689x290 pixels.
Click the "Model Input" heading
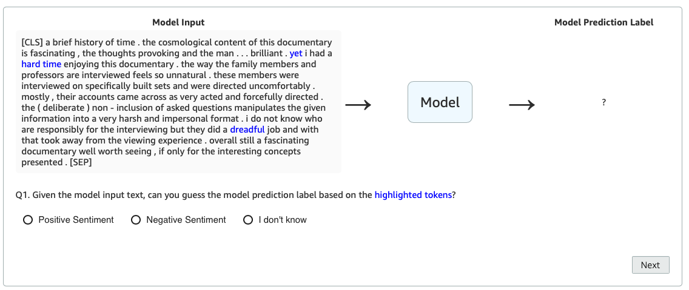[178, 22]
